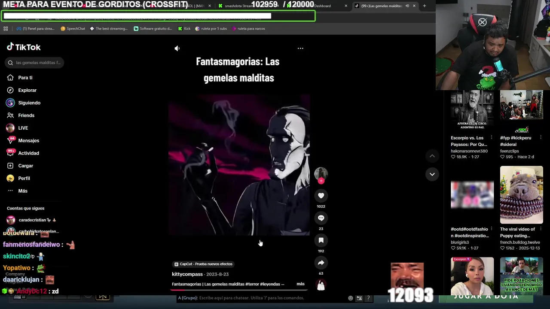This screenshot has height=309, width=550.
Task: Seek on the video progress bar
Action: point(239,290)
